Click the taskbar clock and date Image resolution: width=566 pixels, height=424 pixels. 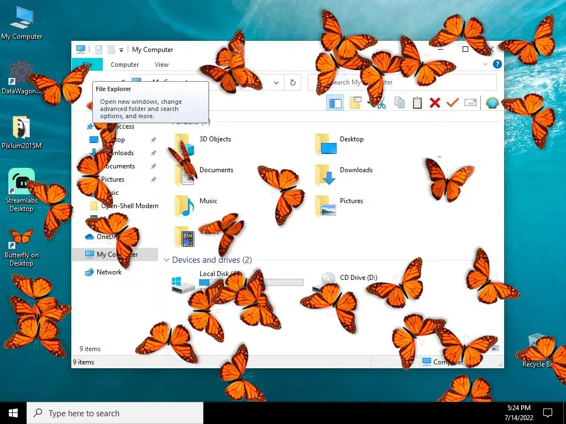518,413
